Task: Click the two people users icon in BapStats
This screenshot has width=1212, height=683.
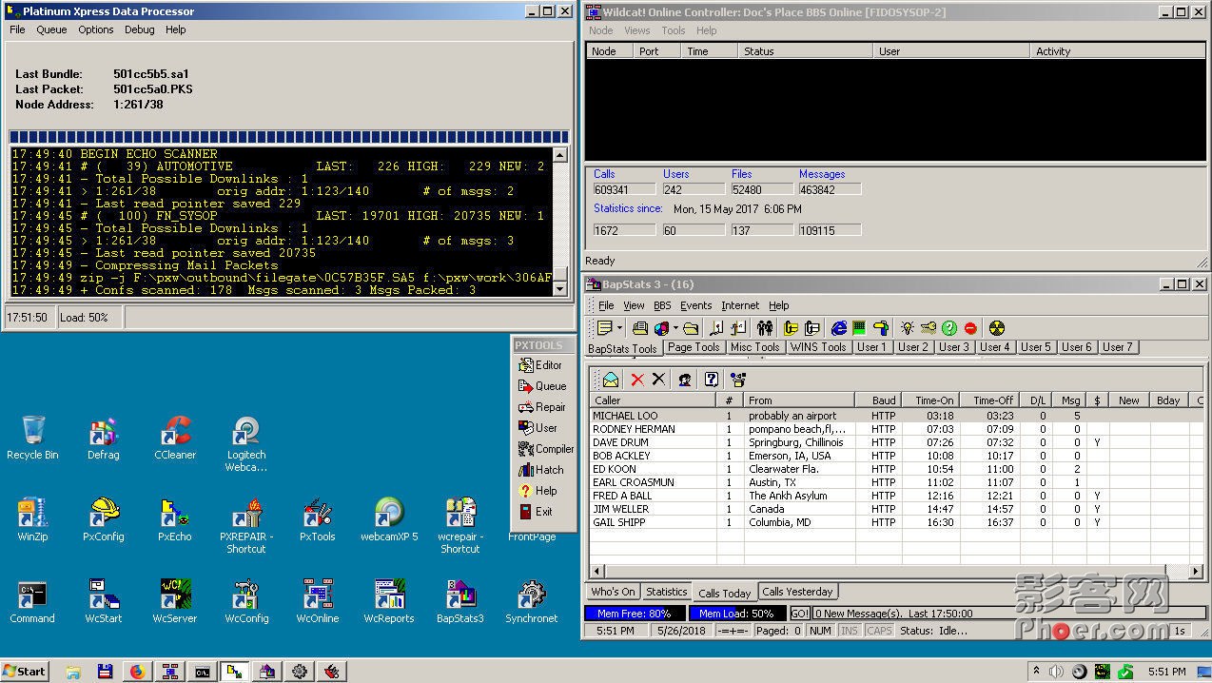Action: (x=765, y=328)
